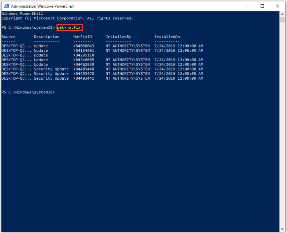Click the Windows PowerShell banner line
Screen dimensions: 287x233
[x=22, y=13]
